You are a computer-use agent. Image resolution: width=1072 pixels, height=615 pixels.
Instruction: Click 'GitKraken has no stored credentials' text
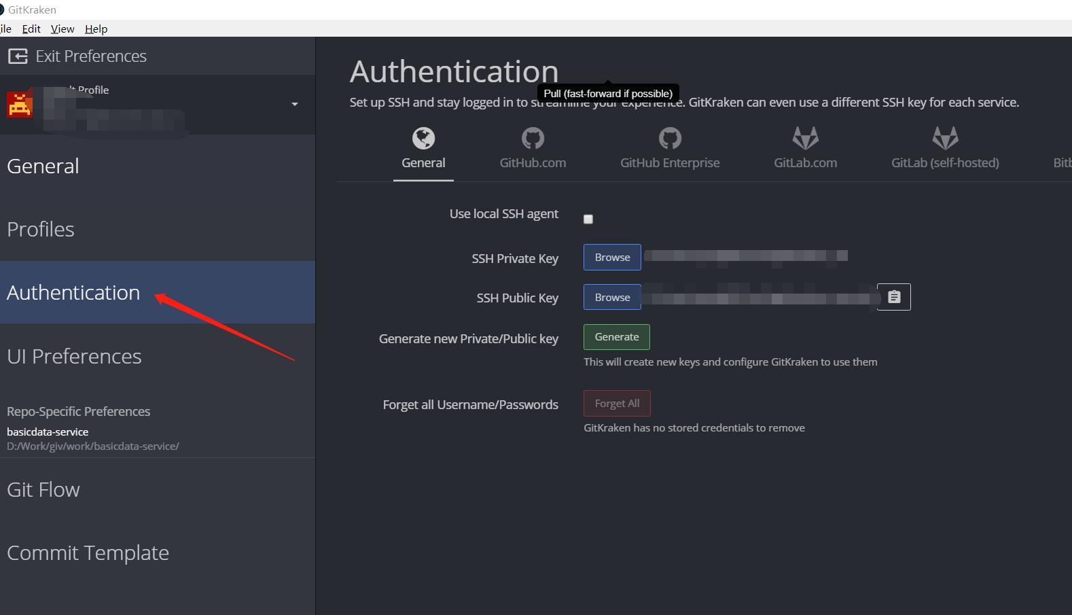tap(694, 428)
